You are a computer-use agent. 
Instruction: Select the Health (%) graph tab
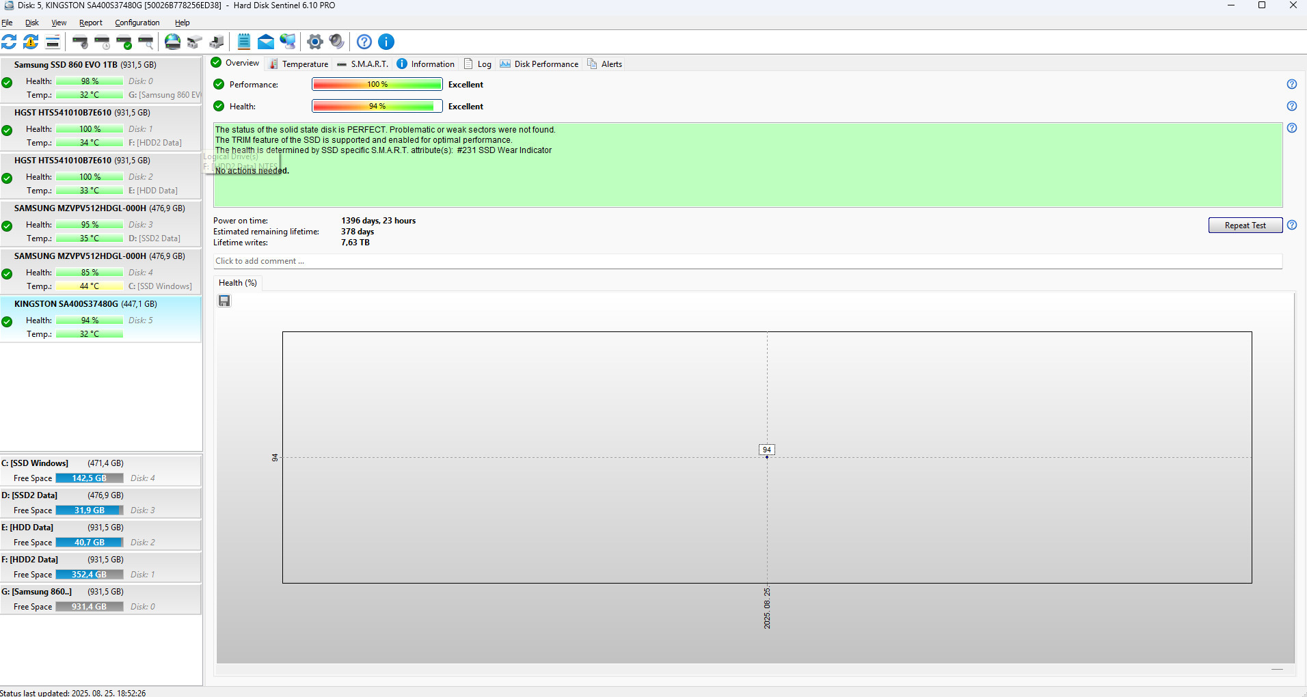pyautogui.click(x=238, y=283)
